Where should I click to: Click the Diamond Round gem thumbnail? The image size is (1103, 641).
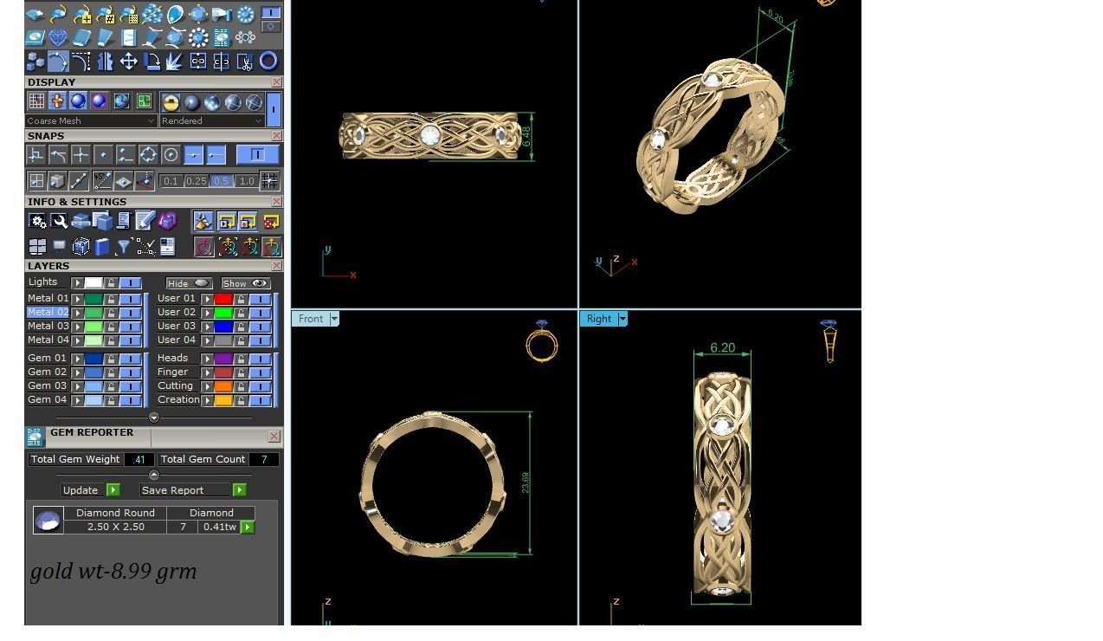[48, 520]
